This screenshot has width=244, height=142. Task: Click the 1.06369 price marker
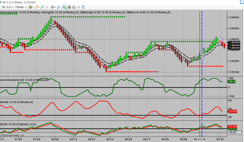234,42
